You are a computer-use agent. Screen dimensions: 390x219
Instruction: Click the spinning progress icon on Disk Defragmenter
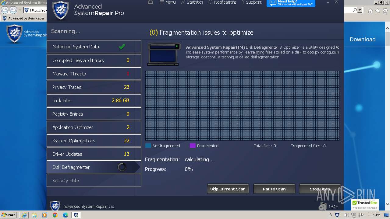point(122,167)
